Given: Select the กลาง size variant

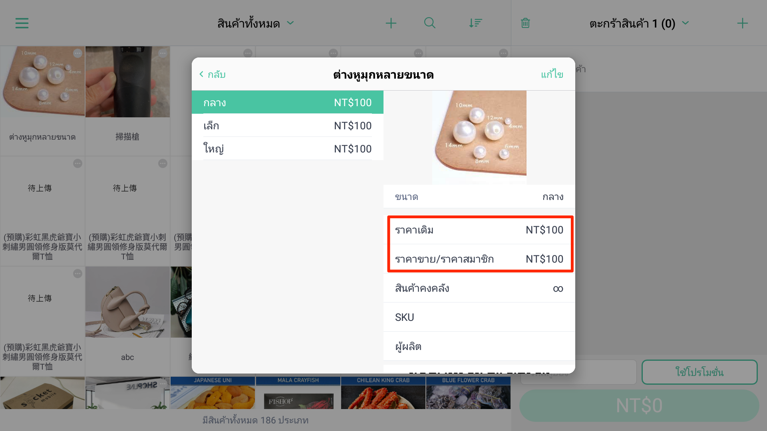Looking at the screenshot, I should [x=288, y=103].
